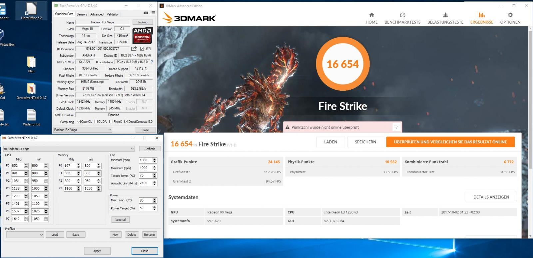Toggle the CUDA checkbox
This screenshot has height=258, width=533.
(x=96, y=122)
